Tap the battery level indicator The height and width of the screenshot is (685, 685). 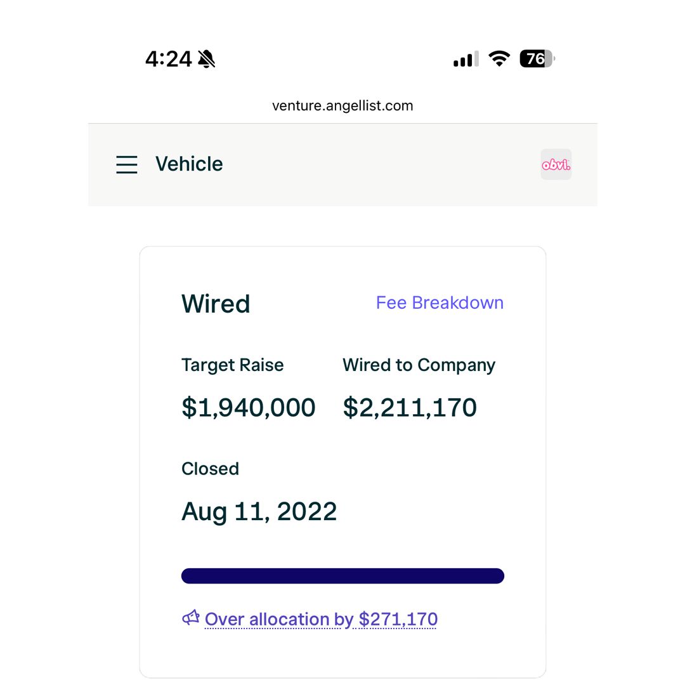coord(537,58)
